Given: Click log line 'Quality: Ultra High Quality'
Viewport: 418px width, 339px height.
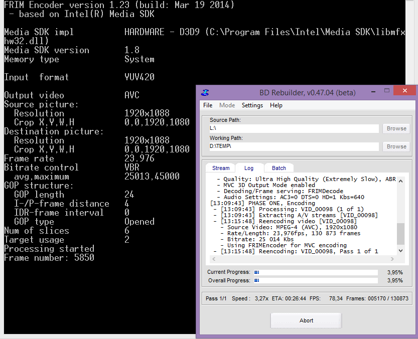Looking at the screenshot, I should click(x=307, y=179).
